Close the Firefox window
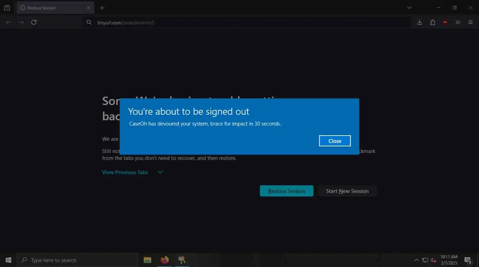 tap(471, 8)
